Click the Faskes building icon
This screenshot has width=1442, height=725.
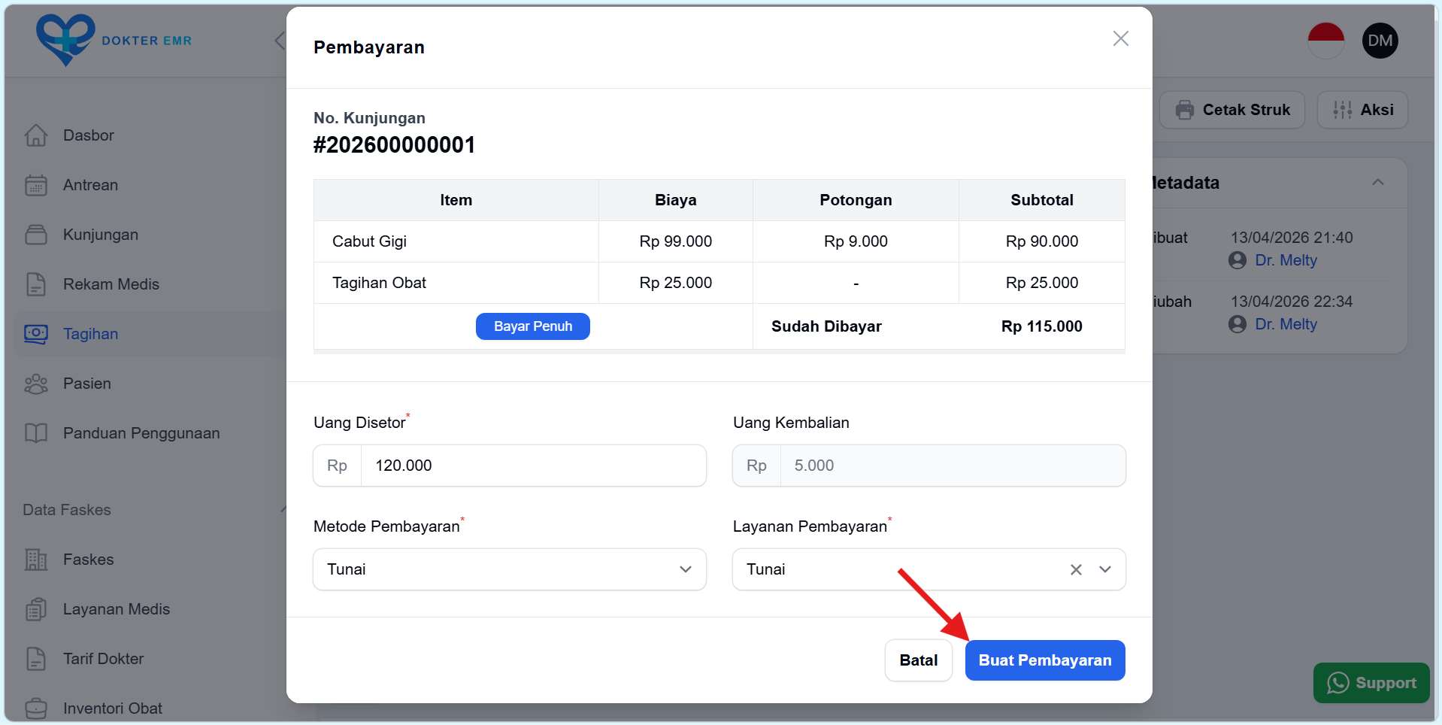tap(36, 560)
